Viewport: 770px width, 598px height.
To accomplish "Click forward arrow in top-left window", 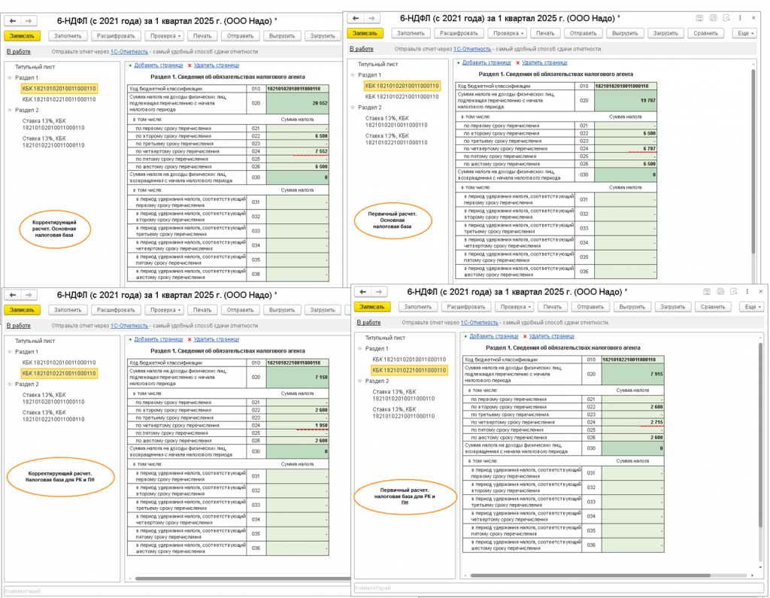I will pyautogui.click(x=29, y=20).
